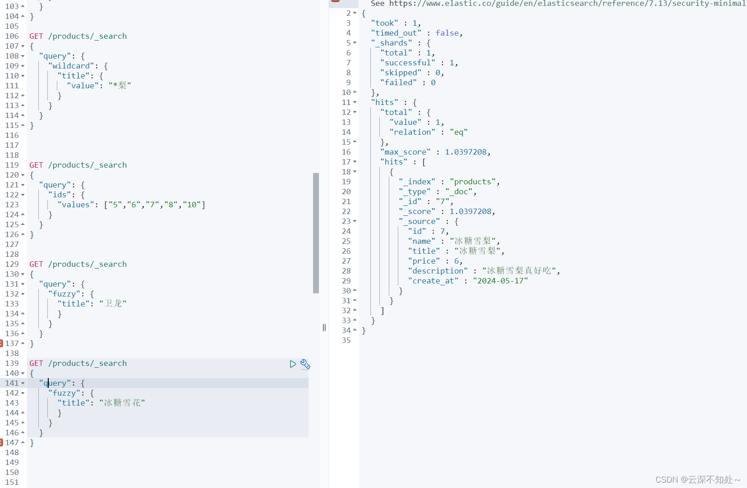Fold the total object at output line 12
The image size is (747, 488).
coord(355,112)
